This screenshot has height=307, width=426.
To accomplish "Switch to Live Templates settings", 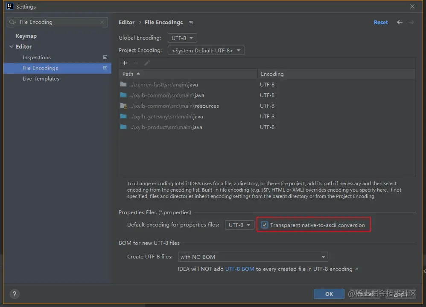I will tap(41, 78).
